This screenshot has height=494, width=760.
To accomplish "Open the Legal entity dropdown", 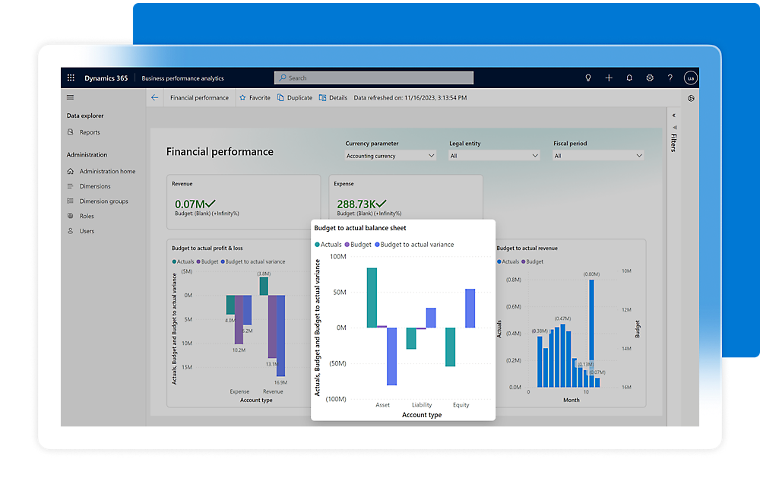I will point(493,156).
